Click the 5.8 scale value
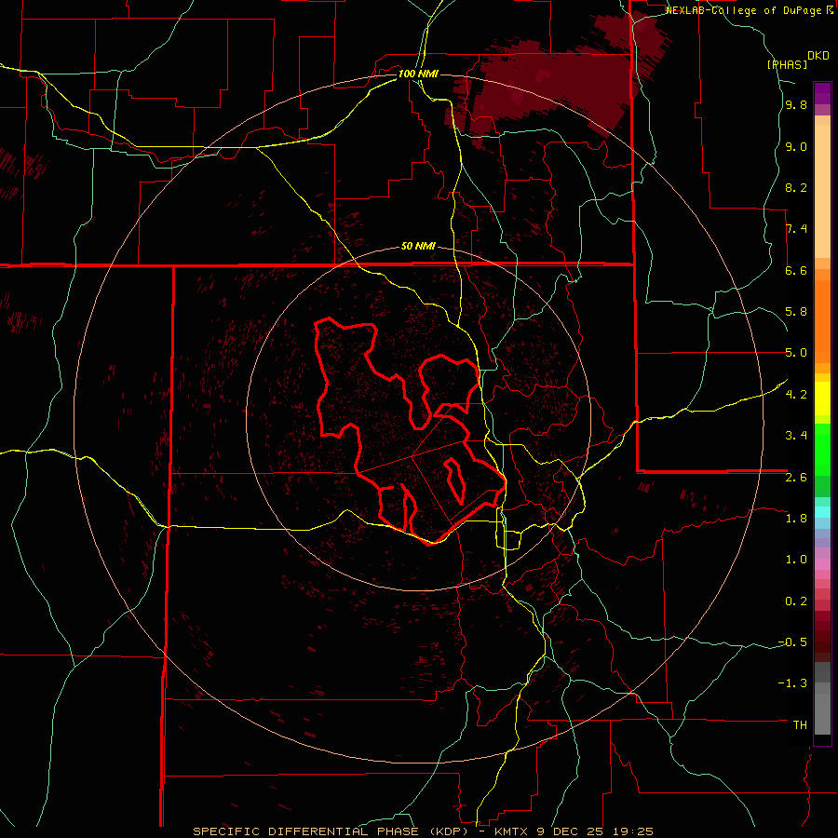Screen dimensions: 838x838 [x=796, y=312]
